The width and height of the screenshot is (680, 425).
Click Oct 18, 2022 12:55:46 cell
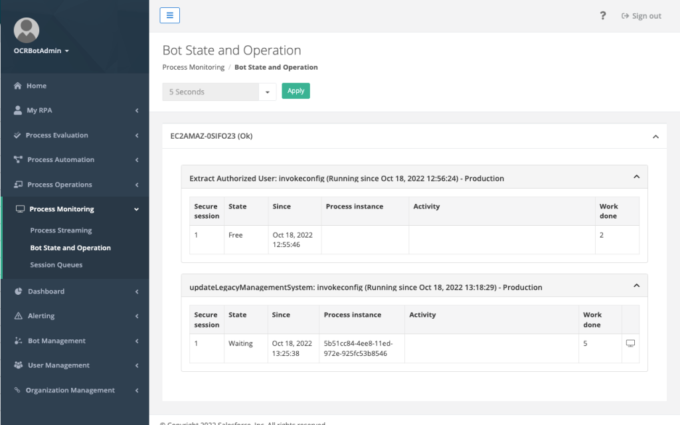point(294,240)
